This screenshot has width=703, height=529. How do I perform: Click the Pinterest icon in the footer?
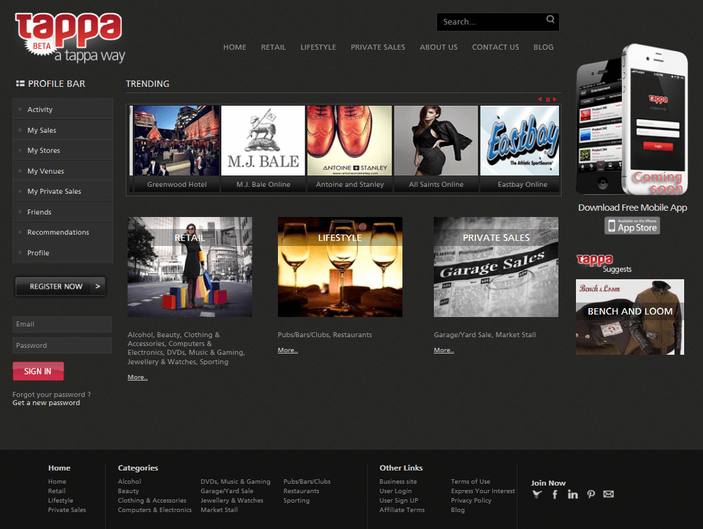tap(590, 494)
